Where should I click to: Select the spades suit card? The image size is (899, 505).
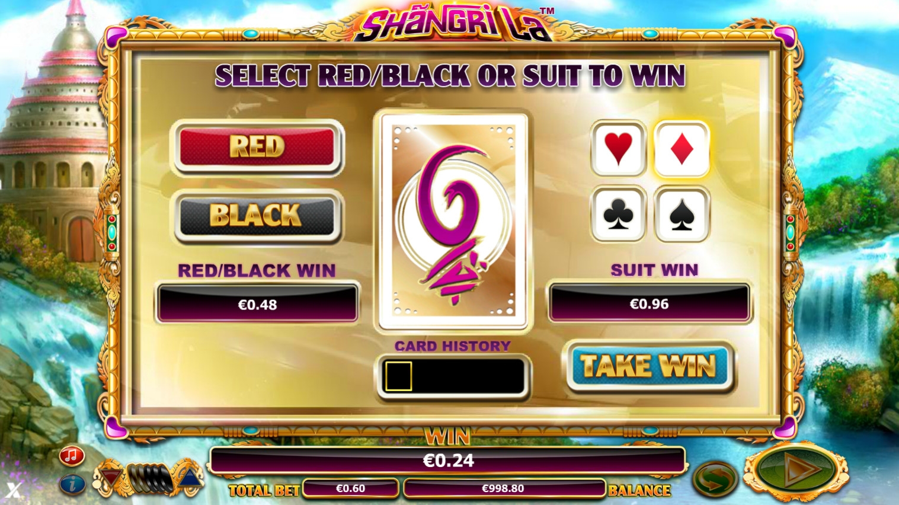pyautogui.click(x=682, y=215)
